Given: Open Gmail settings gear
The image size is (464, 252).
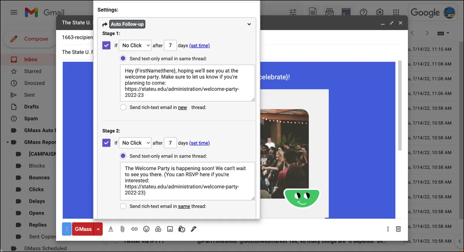Looking at the screenshot, I should (x=380, y=12).
